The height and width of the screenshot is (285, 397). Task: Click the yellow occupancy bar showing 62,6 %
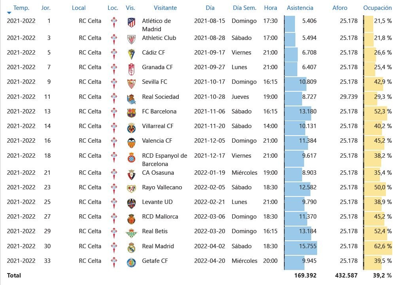[x=378, y=248]
